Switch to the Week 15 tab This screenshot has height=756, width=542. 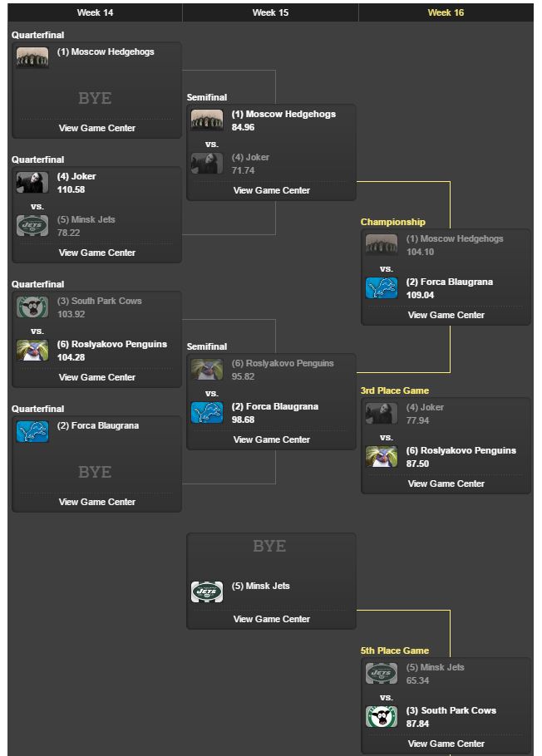pos(270,12)
